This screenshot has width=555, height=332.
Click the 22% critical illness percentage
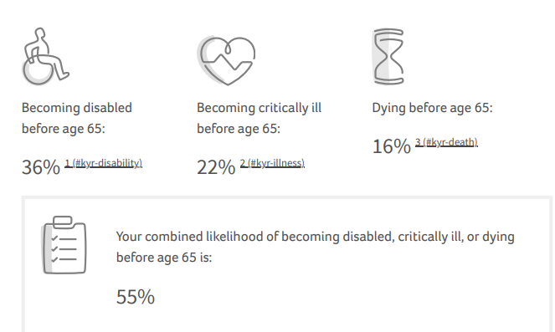(x=216, y=167)
